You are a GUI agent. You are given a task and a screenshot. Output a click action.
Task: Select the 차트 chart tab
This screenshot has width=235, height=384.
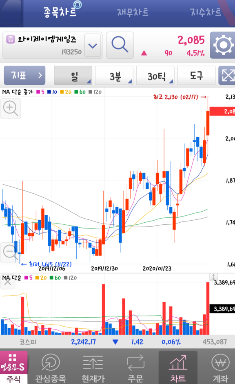tap(178, 368)
